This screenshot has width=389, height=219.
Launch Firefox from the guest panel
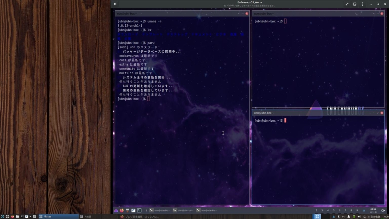[x=122, y=210]
